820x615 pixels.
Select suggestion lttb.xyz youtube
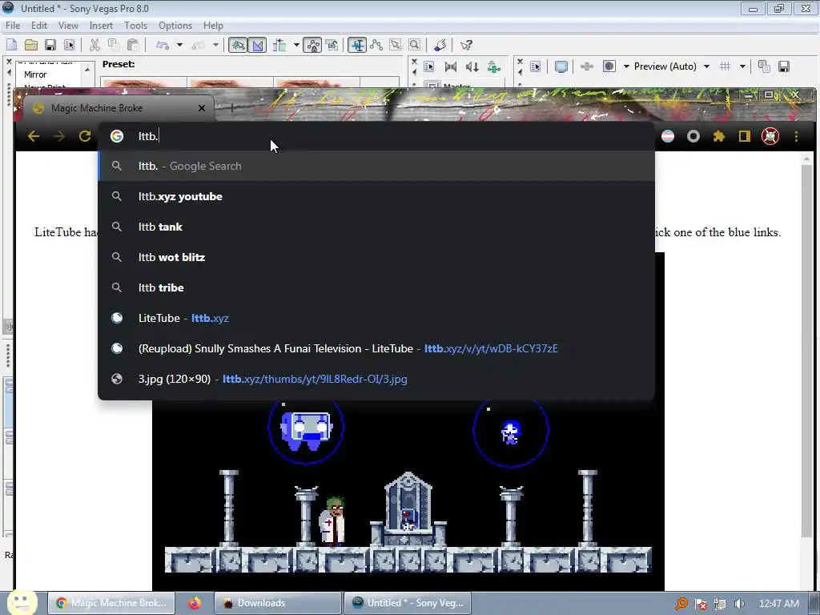tap(376, 196)
